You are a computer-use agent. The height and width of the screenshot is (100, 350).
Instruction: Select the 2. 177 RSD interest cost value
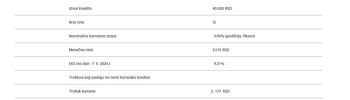[220, 91]
